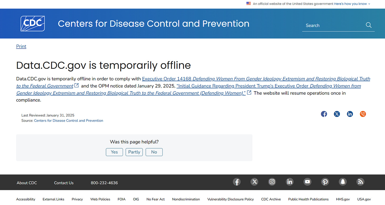Open Privacy footer link
This screenshot has width=385, height=205.
[77, 199]
